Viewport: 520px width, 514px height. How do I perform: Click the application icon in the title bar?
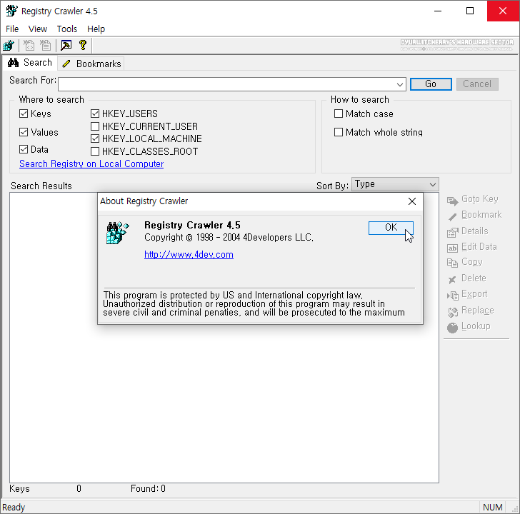tap(11, 11)
